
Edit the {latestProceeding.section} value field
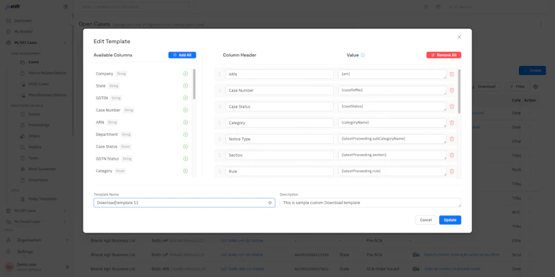tap(392, 155)
